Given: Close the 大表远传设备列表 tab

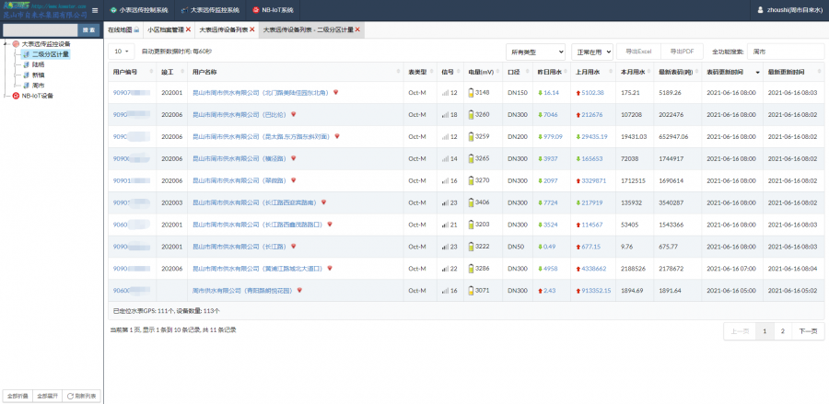Looking at the screenshot, I should [x=252, y=30].
